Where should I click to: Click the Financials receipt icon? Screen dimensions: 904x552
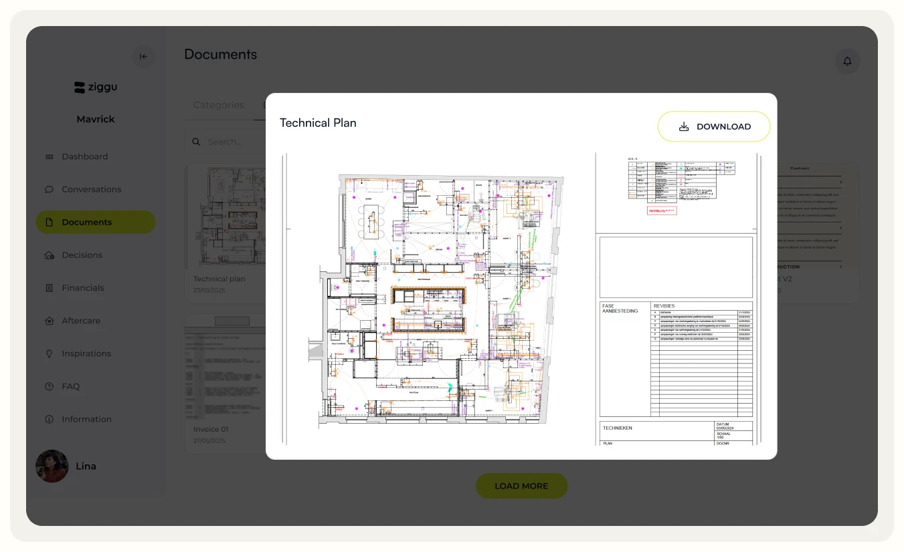click(x=49, y=287)
